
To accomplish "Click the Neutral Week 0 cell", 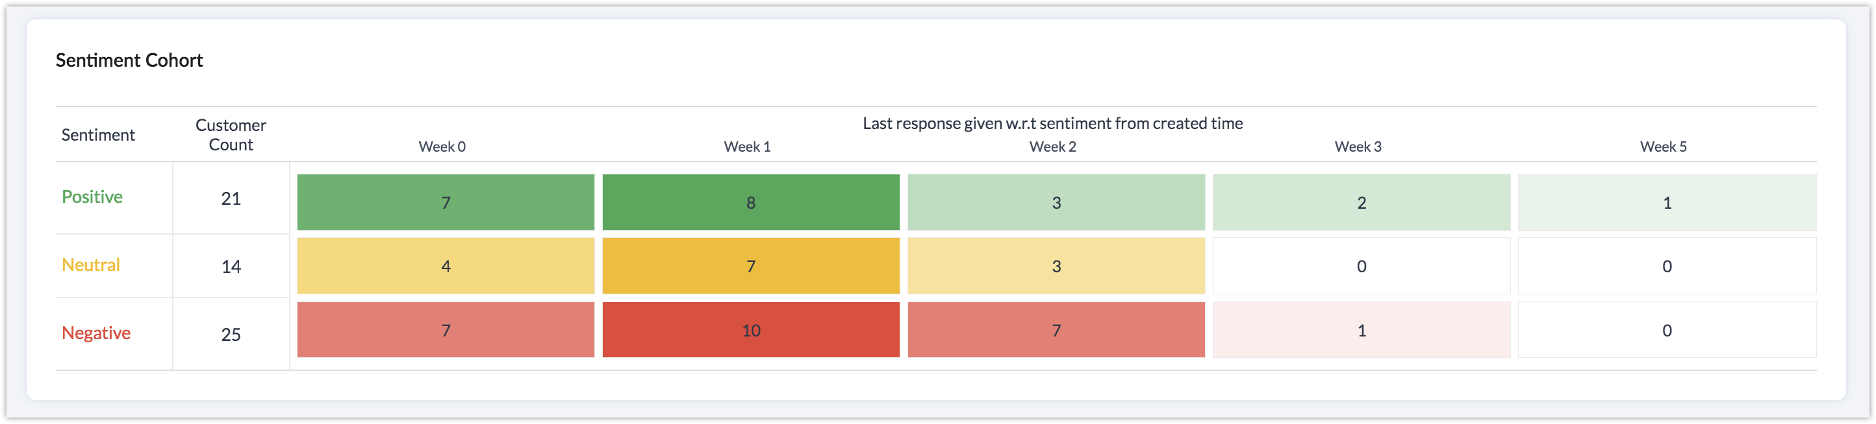I will pyautogui.click(x=445, y=266).
